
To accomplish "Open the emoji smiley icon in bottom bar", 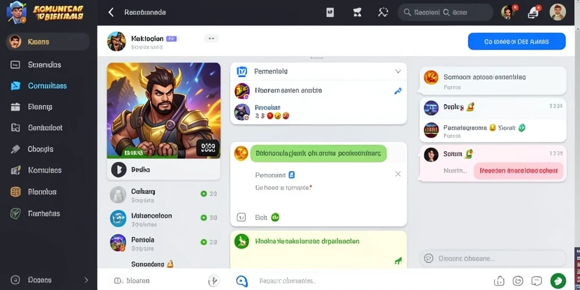I will [x=518, y=281].
